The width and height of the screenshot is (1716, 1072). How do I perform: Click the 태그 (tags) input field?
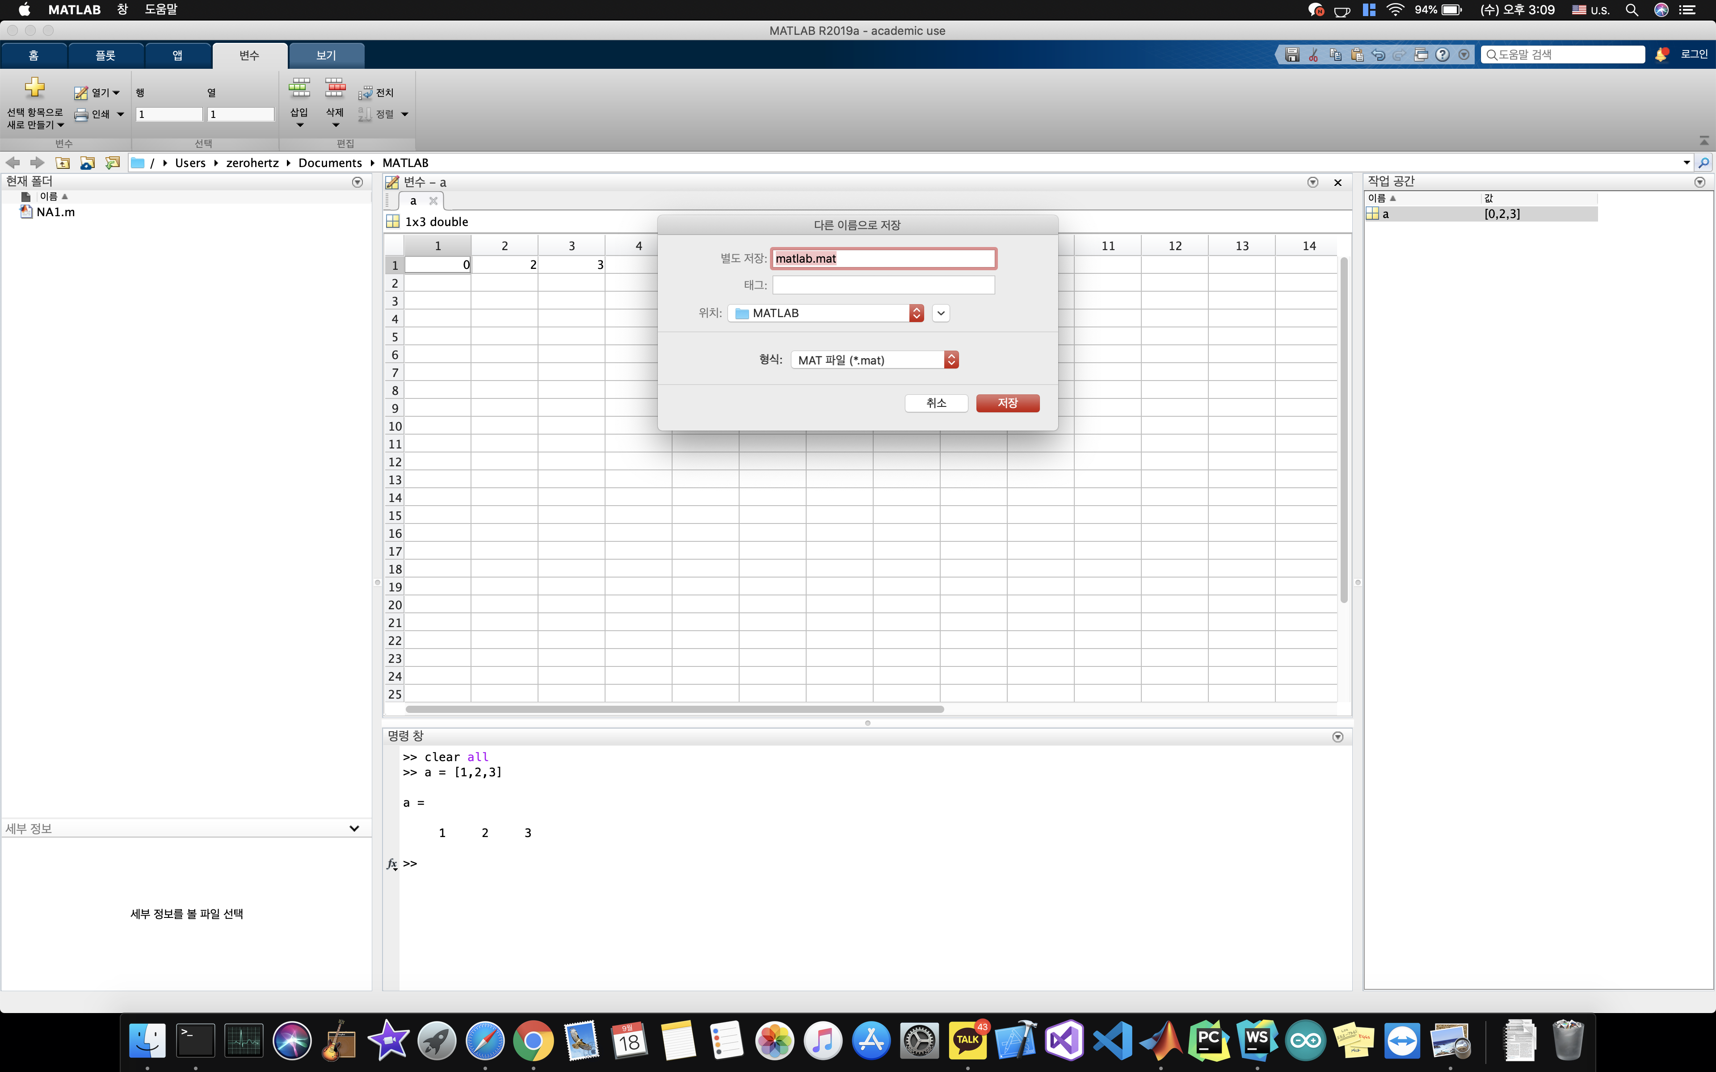883,285
